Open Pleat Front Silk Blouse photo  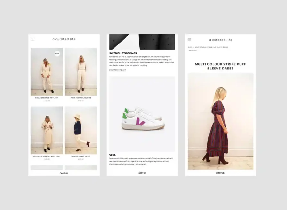click(81, 72)
